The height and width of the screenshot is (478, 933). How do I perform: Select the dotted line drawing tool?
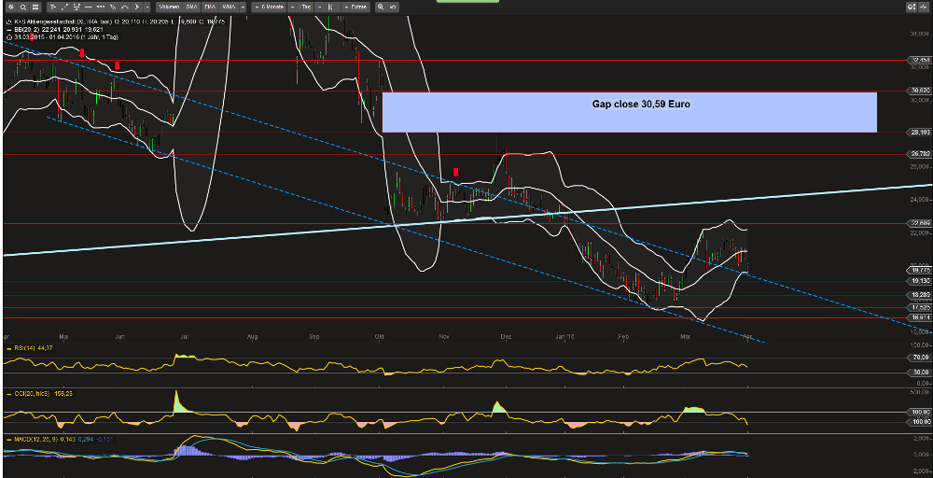[101, 7]
